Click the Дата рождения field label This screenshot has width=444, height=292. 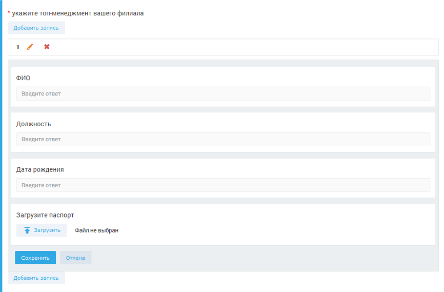click(40, 169)
